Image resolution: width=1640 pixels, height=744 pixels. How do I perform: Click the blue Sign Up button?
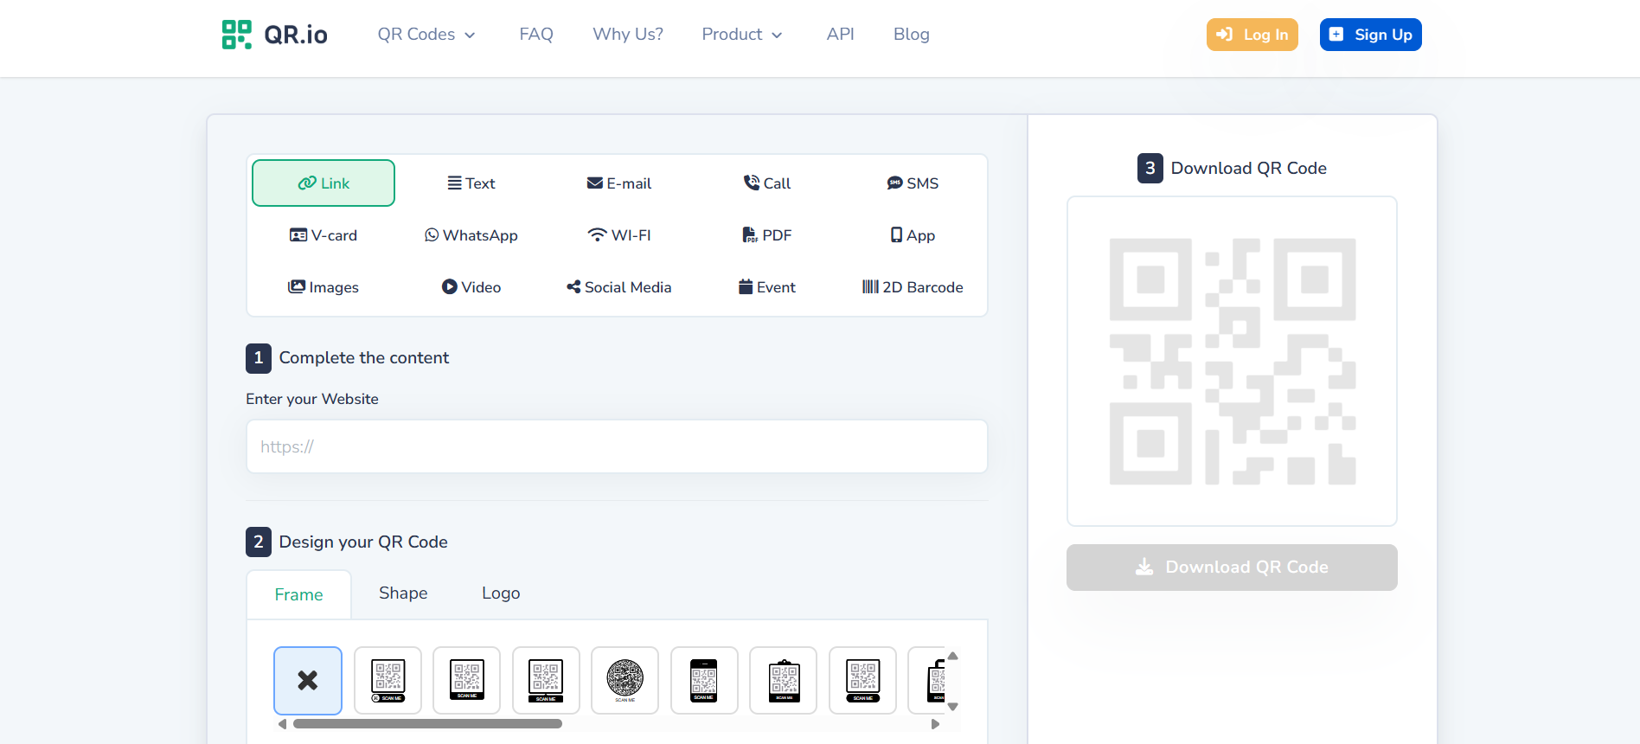click(x=1371, y=35)
